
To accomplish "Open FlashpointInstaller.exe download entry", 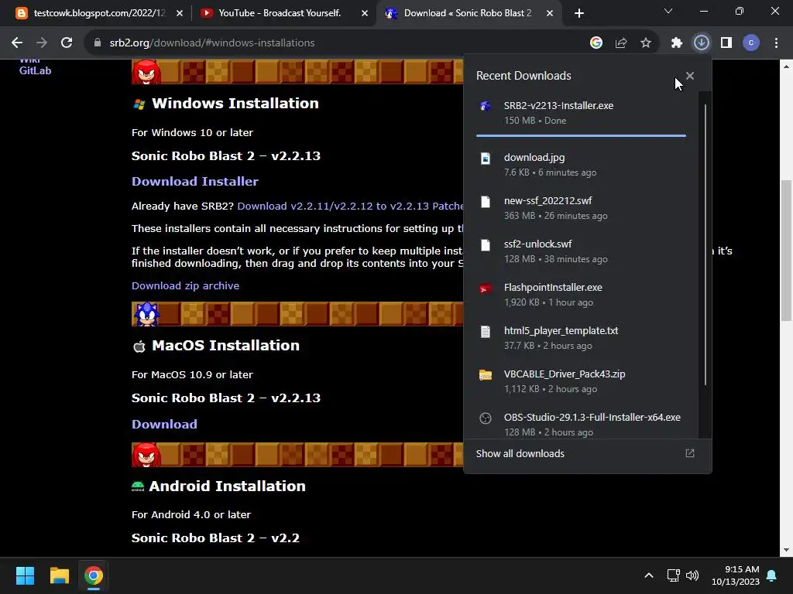I will click(x=581, y=295).
